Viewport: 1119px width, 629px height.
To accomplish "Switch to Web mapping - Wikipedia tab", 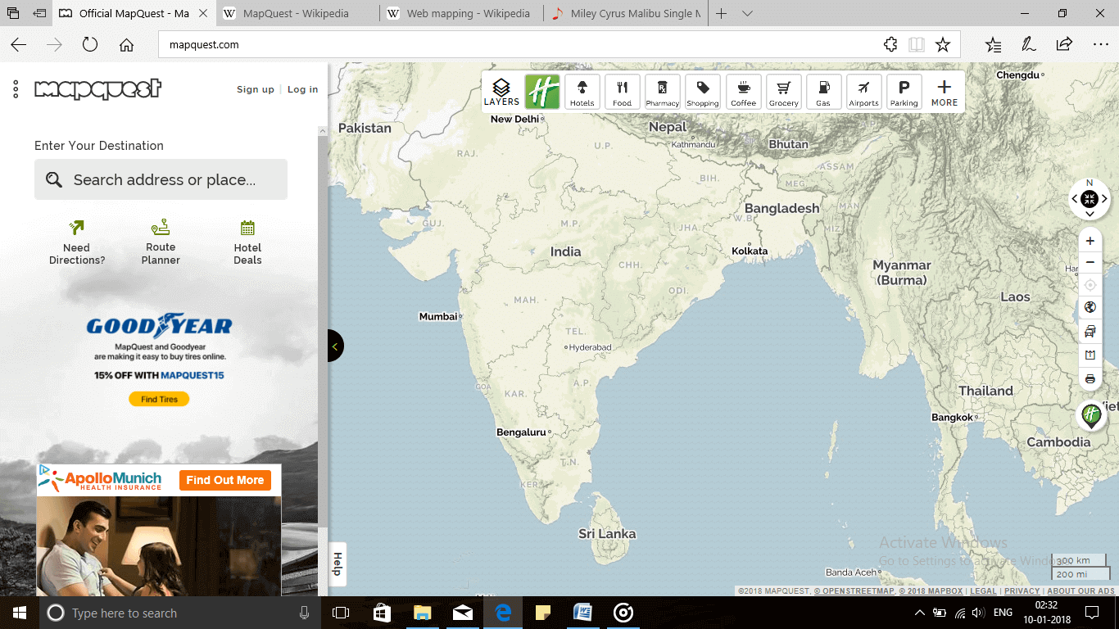I will tap(460, 14).
